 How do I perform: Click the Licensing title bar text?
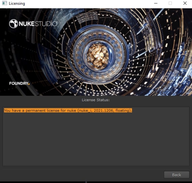pyautogui.click(x=17, y=3)
